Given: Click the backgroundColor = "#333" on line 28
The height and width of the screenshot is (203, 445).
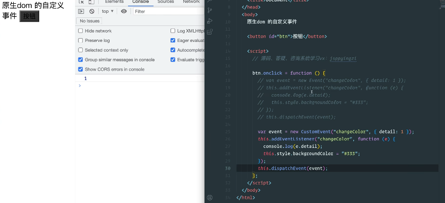Looking at the screenshot, I should [x=312, y=154].
